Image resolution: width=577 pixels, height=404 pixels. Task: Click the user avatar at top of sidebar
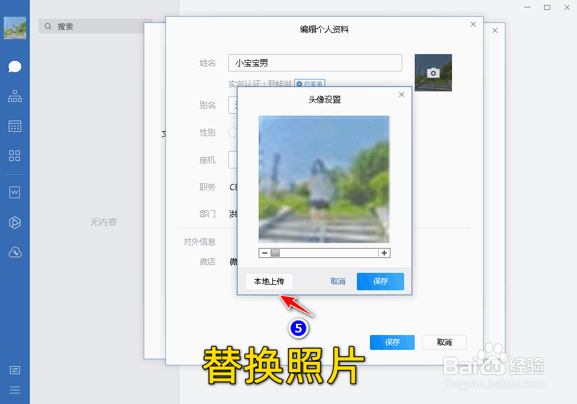click(x=14, y=27)
